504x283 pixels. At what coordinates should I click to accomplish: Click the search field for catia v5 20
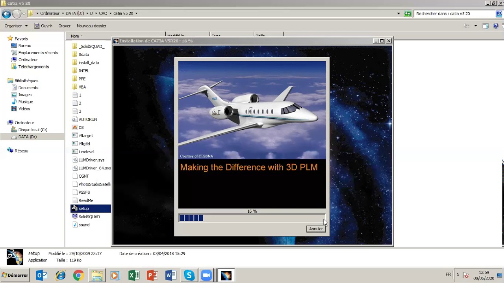tap(455, 13)
